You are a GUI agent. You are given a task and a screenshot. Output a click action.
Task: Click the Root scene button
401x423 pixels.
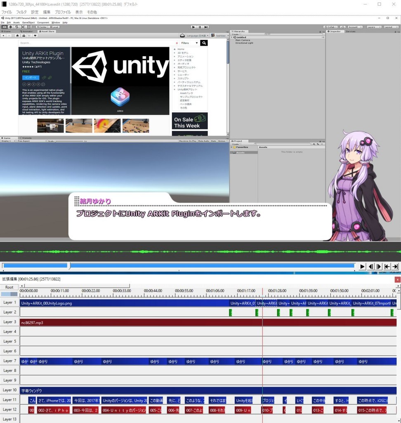coord(9,288)
